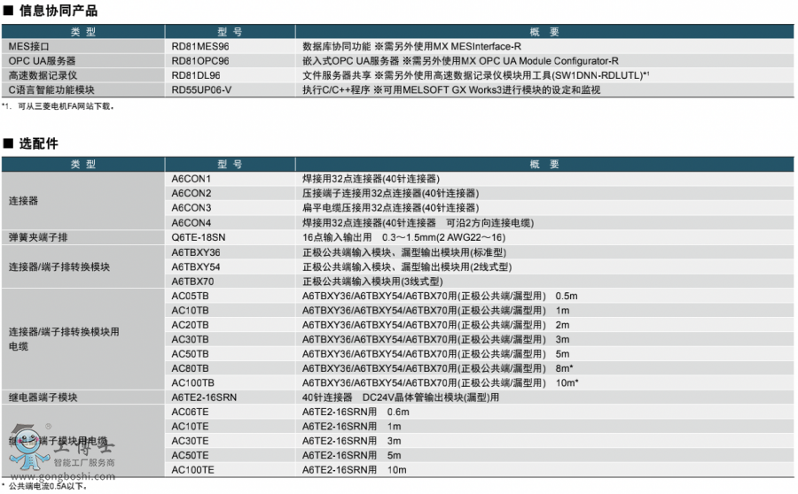Screen dimensions: 798x494
Task: Click the 型号 header in the 选配件 table
Action: click(x=230, y=164)
